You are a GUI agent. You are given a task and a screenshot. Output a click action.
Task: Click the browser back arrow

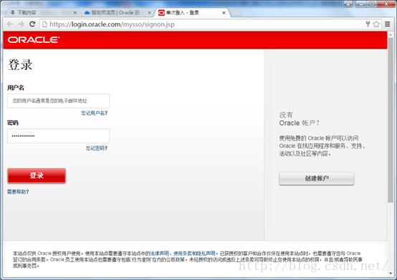pos(10,24)
